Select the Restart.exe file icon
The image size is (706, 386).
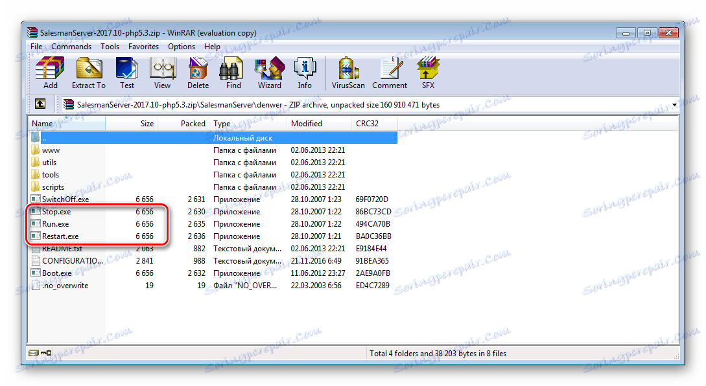pyautogui.click(x=36, y=236)
